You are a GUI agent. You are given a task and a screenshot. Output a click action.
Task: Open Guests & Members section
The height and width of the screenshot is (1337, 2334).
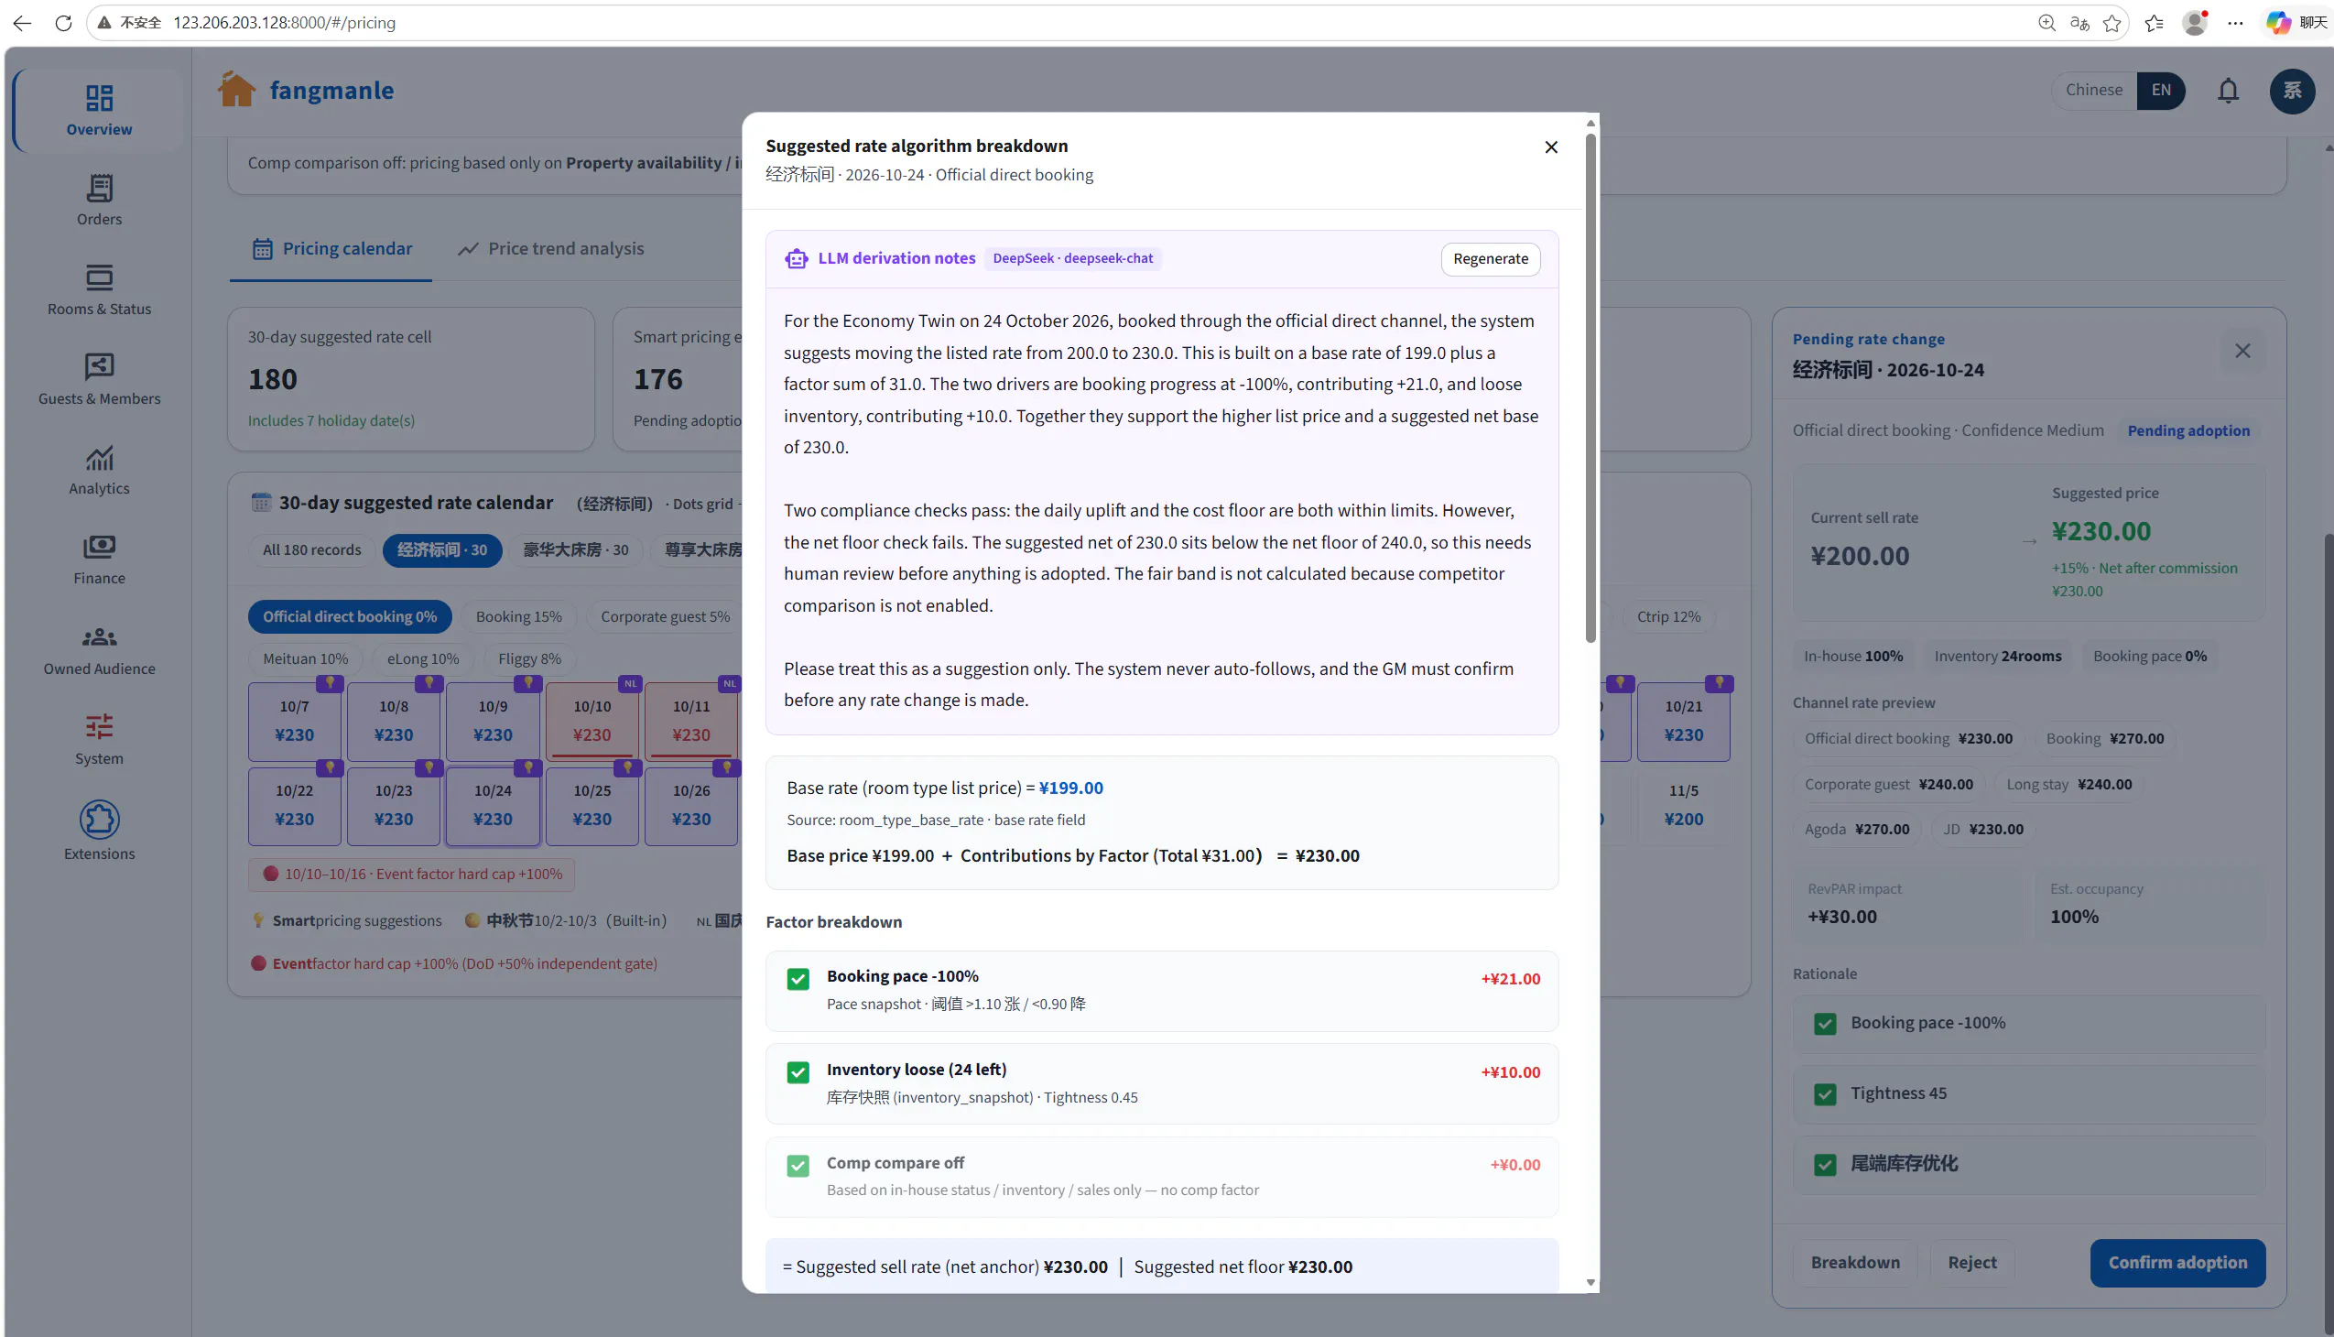point(98,380)
